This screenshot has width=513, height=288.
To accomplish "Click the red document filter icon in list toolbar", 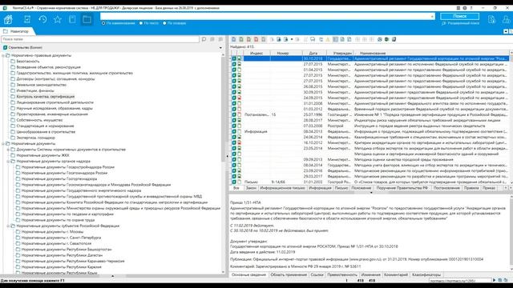I will pyautogui.click(x=256, y=39).
